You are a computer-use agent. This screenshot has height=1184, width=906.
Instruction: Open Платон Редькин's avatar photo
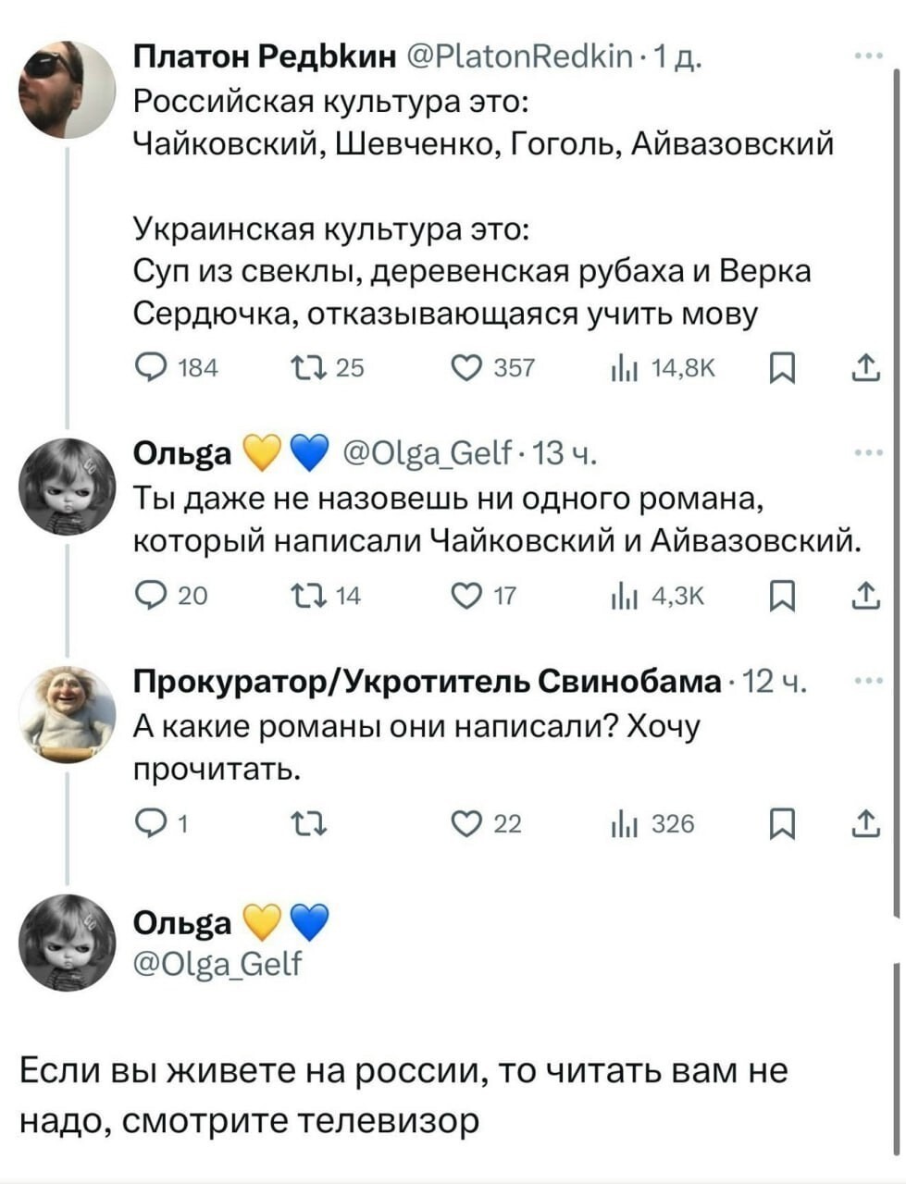coord(67,89)
